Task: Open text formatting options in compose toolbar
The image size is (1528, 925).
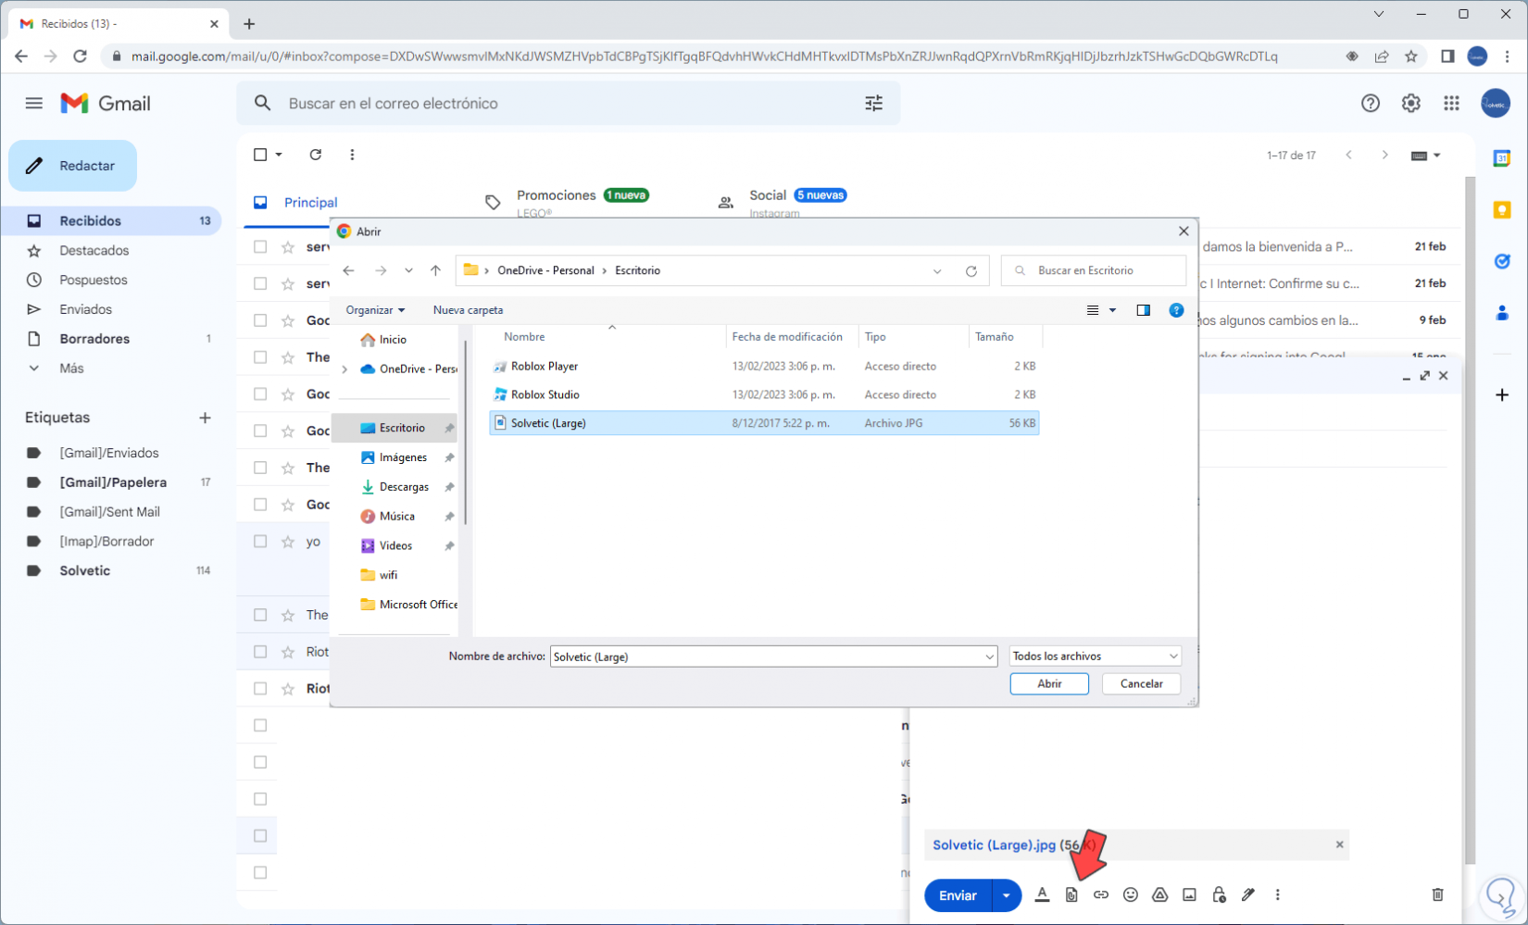Action: click(x=1042, y=894)
